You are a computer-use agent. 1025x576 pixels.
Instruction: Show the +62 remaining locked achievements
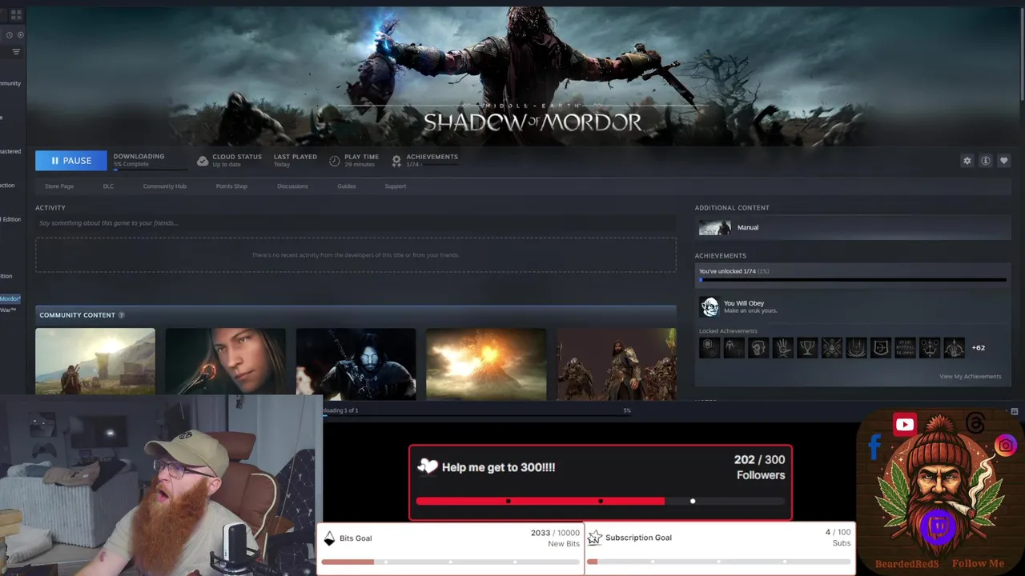click(978, 348)
